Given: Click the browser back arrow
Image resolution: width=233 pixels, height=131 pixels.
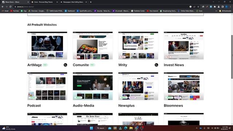Looking at the screenshot, I should pyautogui.click(x=3, y=7).
